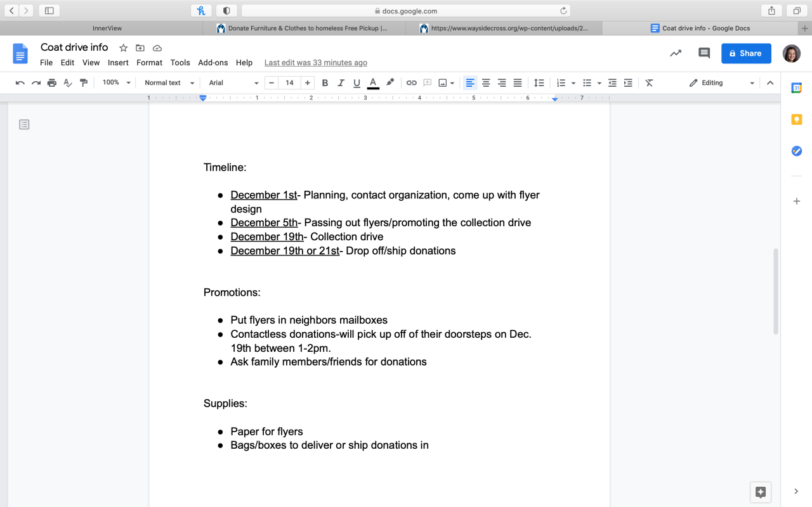The width and height of the screenshot is (812, 507).
Task: Open Google Tasks in the side panel
Action: (x=797, y=151)
